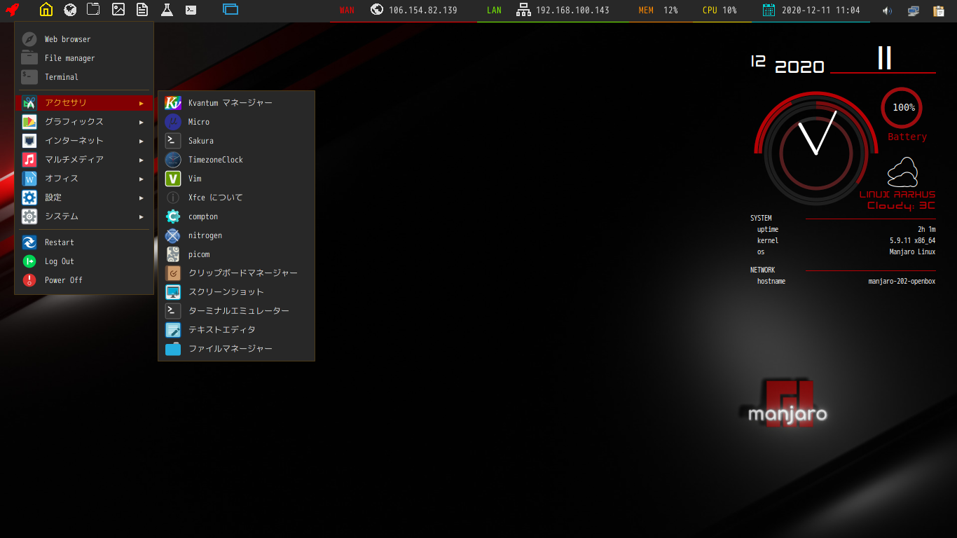Click the CPU 10% indicator
This screenshot has height=538, width=957.
(x=720, y=11)
